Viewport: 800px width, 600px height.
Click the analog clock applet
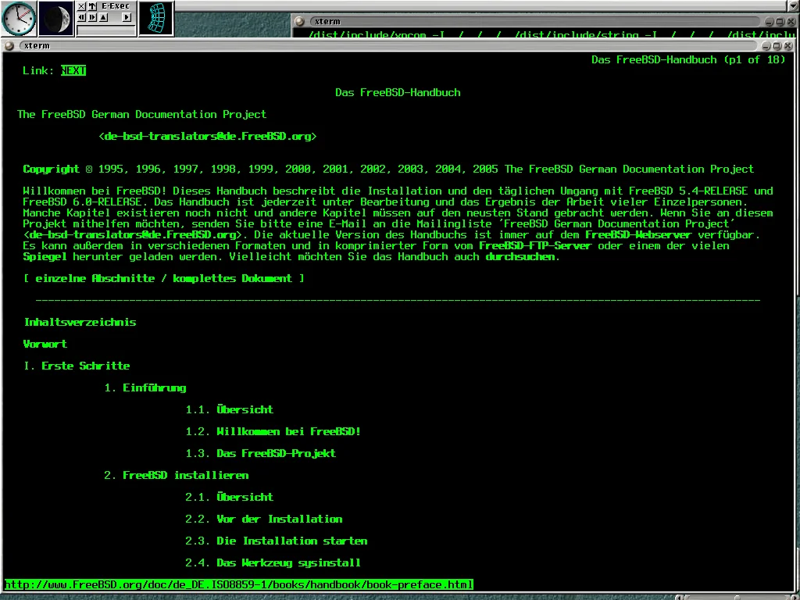pos(19,18)
